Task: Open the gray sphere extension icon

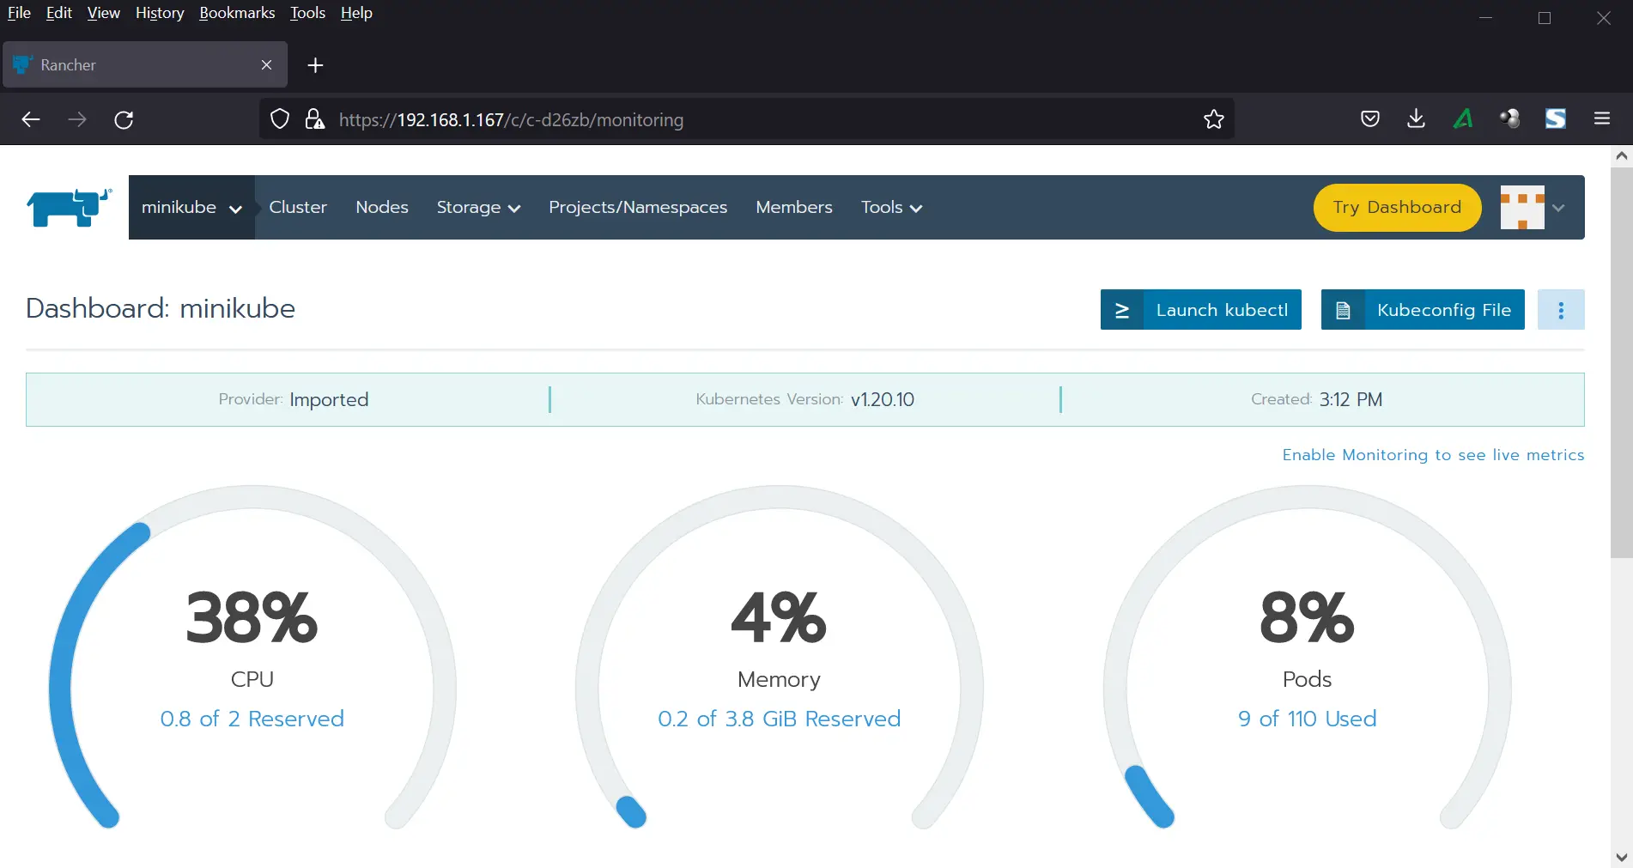Action: click(x=1509, y=119)
